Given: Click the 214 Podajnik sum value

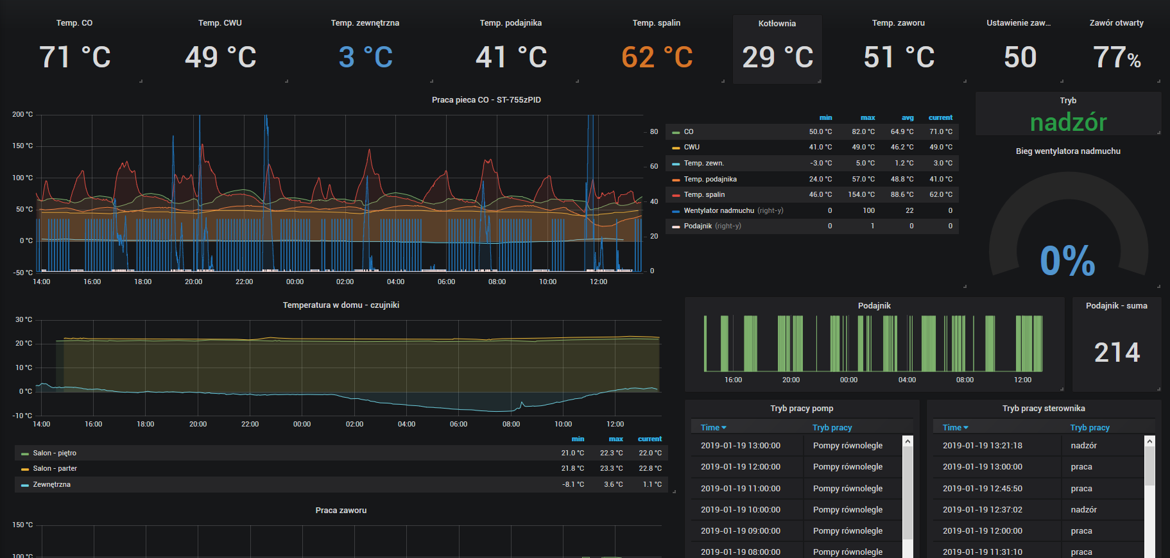Looking at the screenshot, I should coord(1117,353).
